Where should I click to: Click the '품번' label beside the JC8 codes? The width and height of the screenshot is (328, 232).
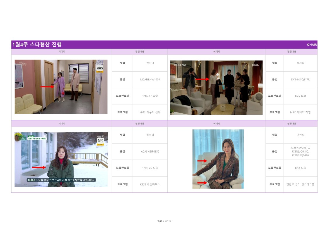tap(275, 151)
